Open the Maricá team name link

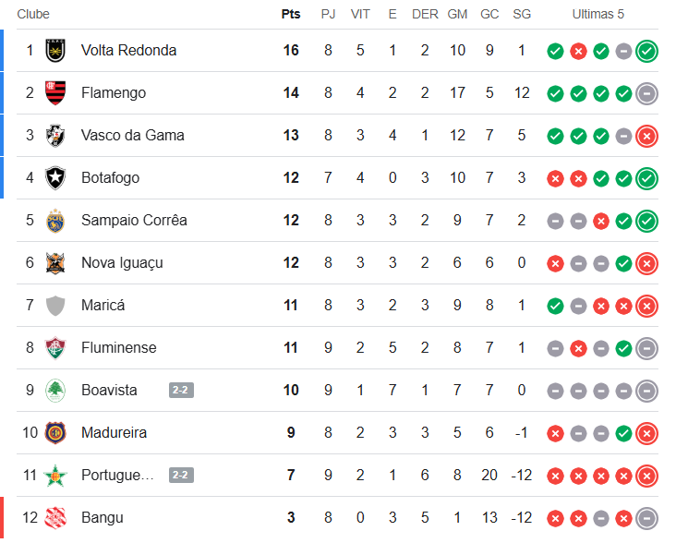click(103, 306)
